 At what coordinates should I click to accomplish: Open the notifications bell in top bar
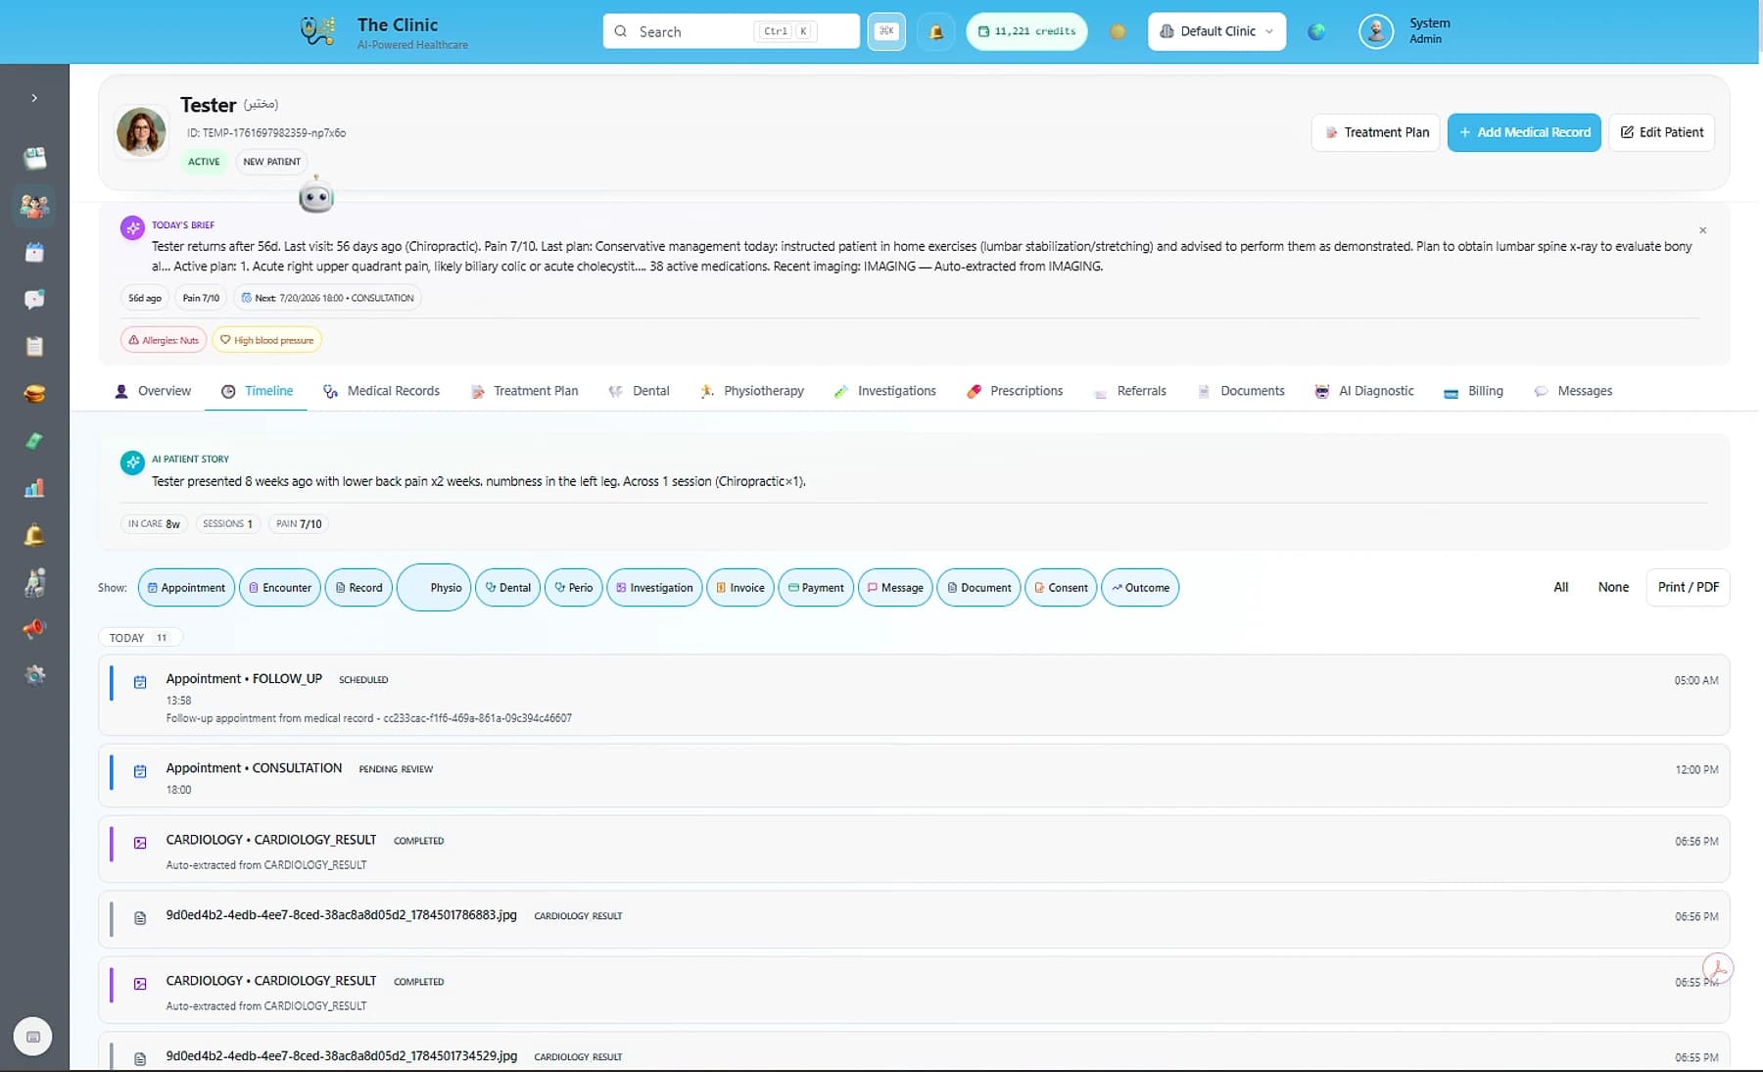coord(935,31)
